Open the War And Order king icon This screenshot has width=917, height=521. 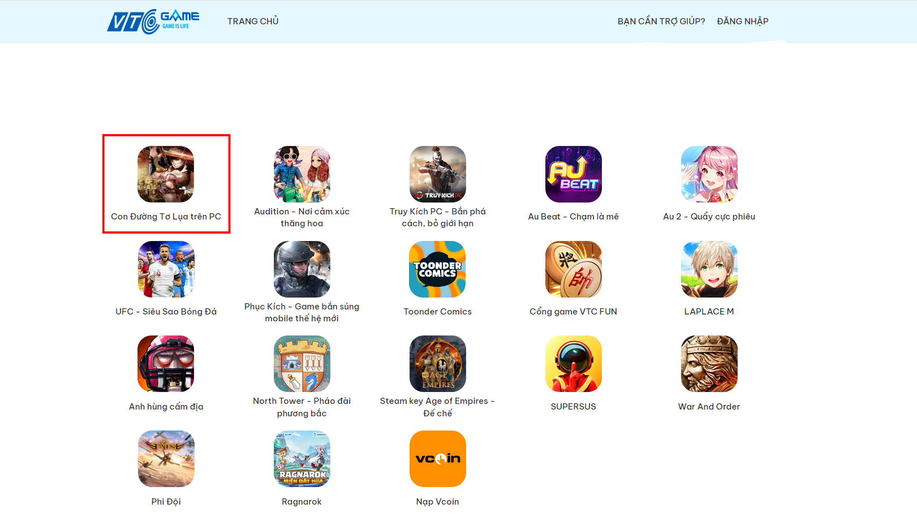709,364
